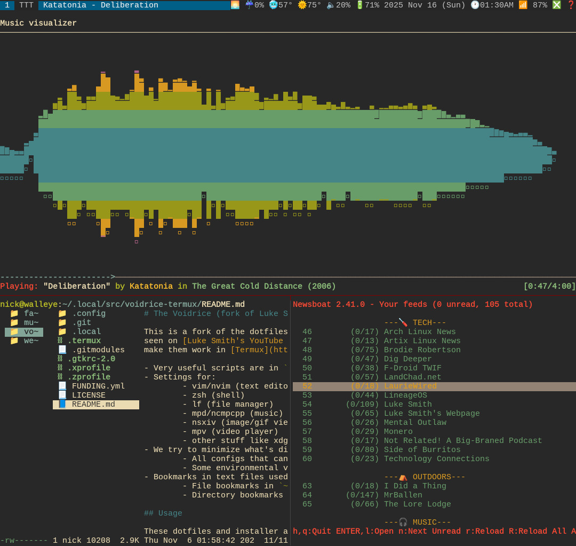Click the volume speaker icon in status bar
Viewport: 576px width, 546px height.
coord(330,5)
